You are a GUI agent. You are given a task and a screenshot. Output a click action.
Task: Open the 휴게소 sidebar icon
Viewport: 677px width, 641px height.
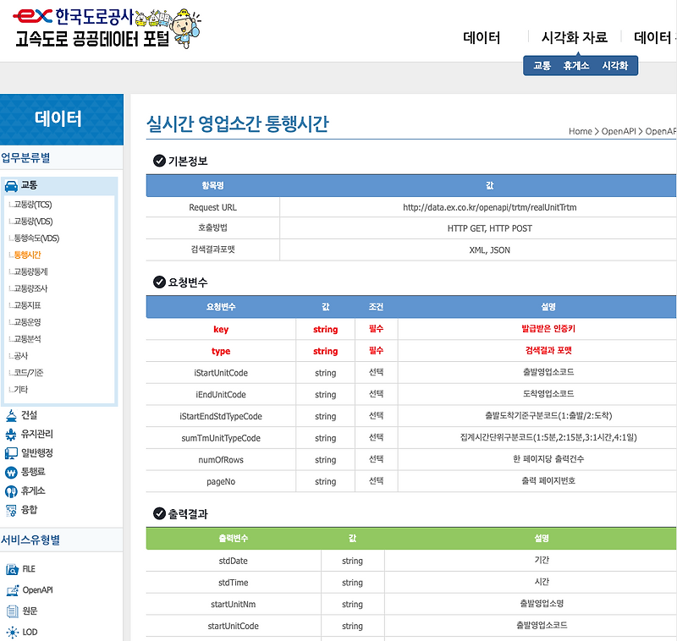pos(12,491)
